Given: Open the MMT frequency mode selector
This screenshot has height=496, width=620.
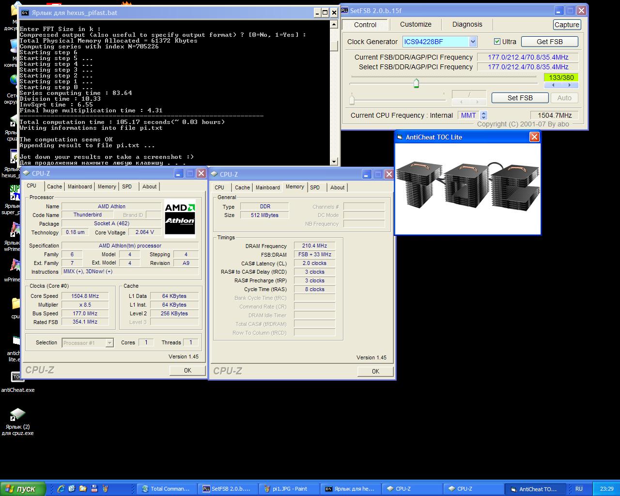Looking at the screenshot, I should pos(483,115).
